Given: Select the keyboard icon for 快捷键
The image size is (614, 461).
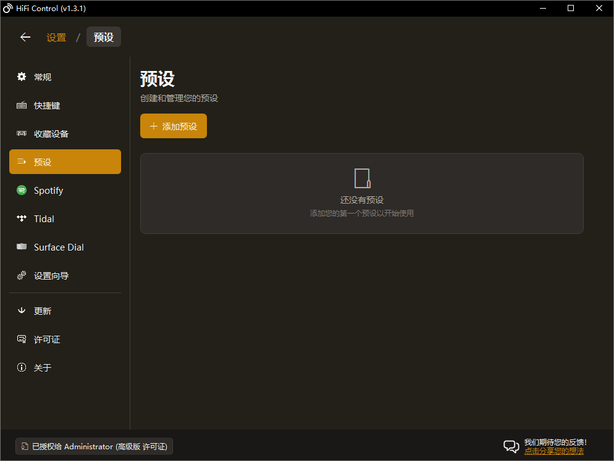Looking at the screenshot, I should coord(21,105).
